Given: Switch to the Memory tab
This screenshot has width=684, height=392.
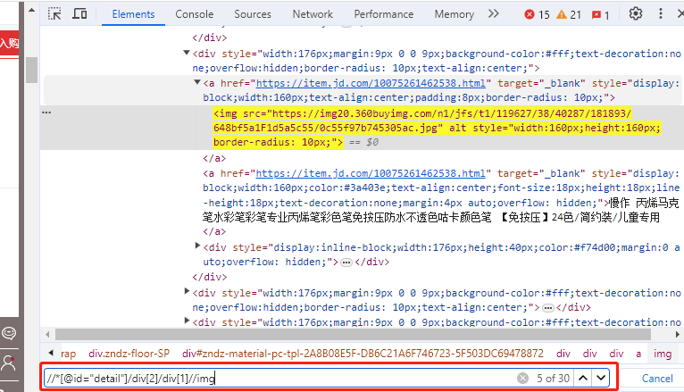Looking at the screenshot, I should click(x=455, y=14).
